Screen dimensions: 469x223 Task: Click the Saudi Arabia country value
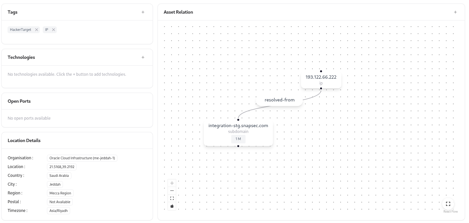59,176
